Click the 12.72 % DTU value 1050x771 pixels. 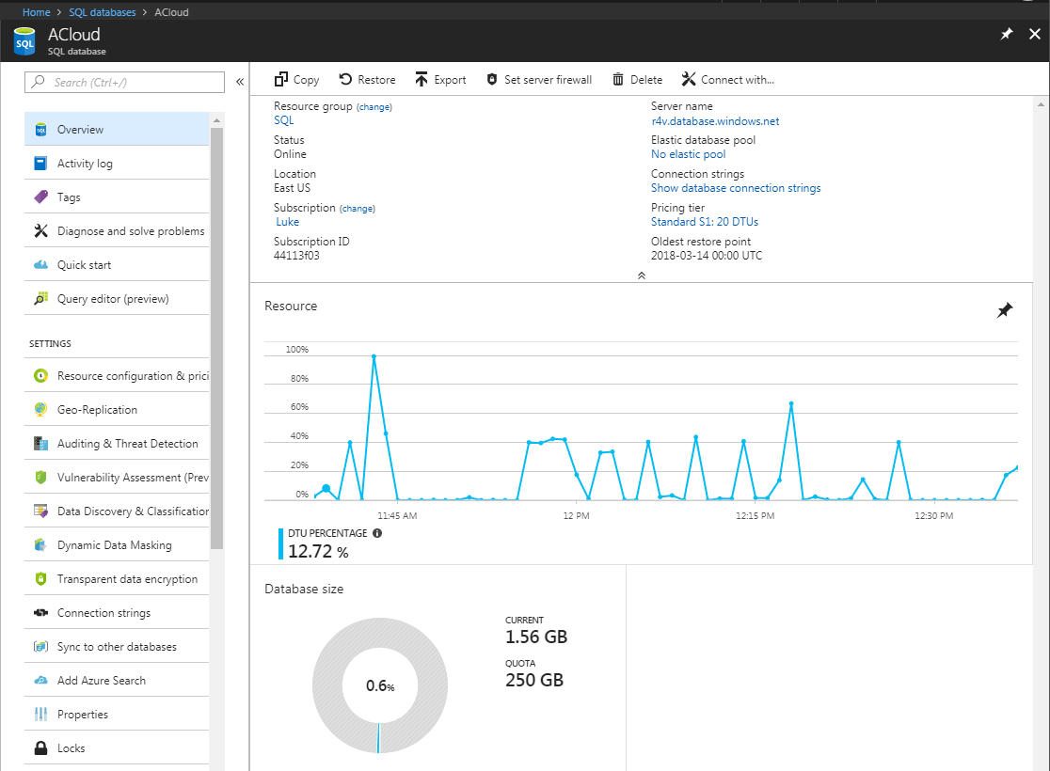(319, 552)
